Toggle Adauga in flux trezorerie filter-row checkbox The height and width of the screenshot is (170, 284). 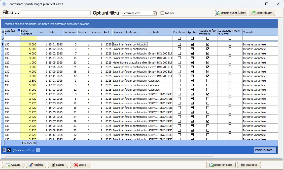(208, 38)
